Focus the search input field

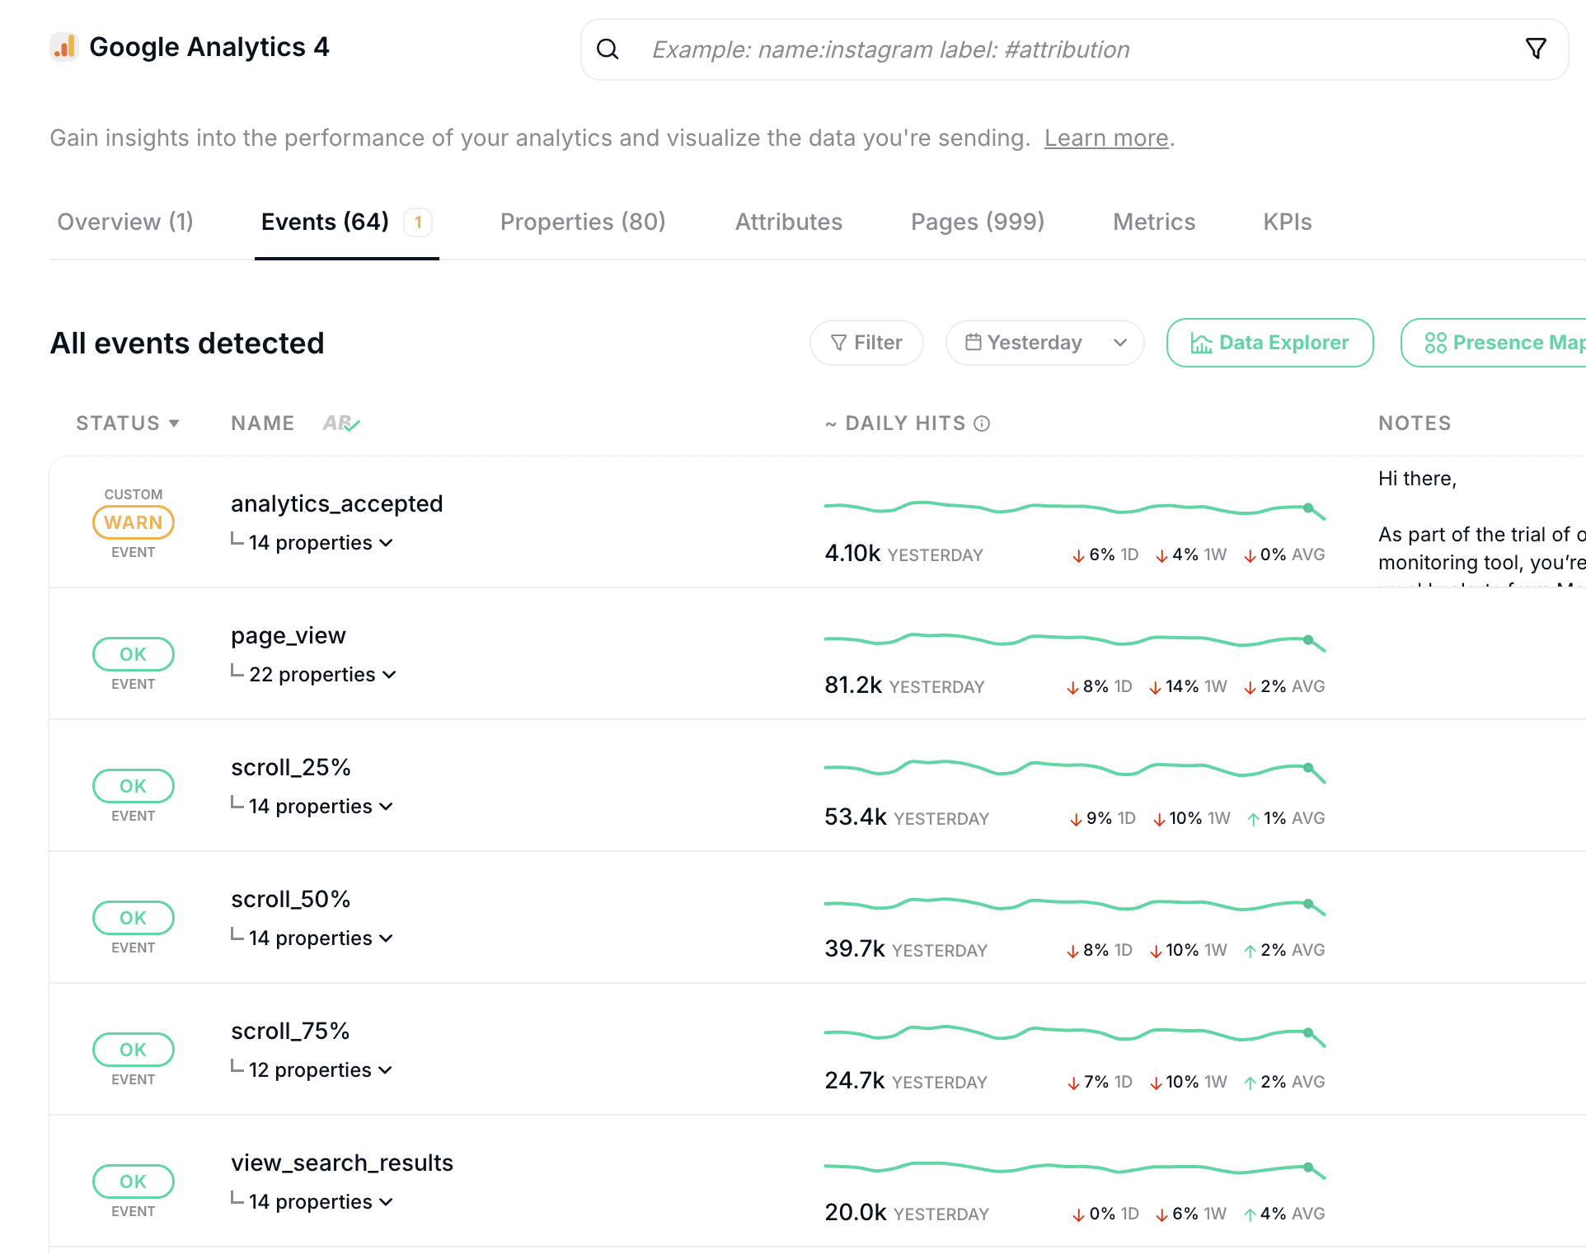pos(1072,49)
